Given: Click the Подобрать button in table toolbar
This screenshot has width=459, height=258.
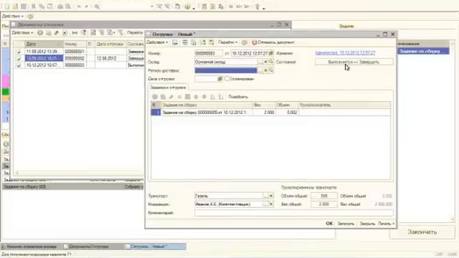Looking at the screenshot, I should [x=238, y=97].
